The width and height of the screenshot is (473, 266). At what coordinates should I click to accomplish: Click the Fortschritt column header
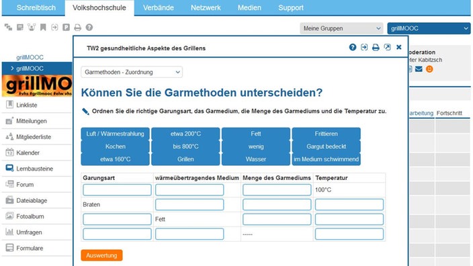point(449,113)
